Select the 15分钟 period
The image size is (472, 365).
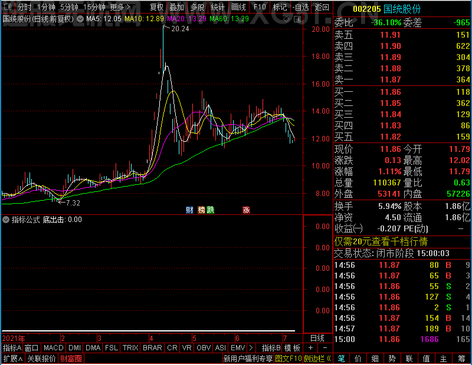coord(94,7)
